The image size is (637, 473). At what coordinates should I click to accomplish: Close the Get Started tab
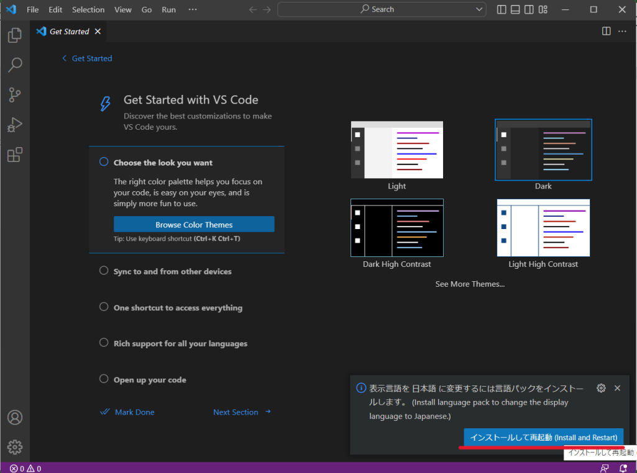(98, 31)
